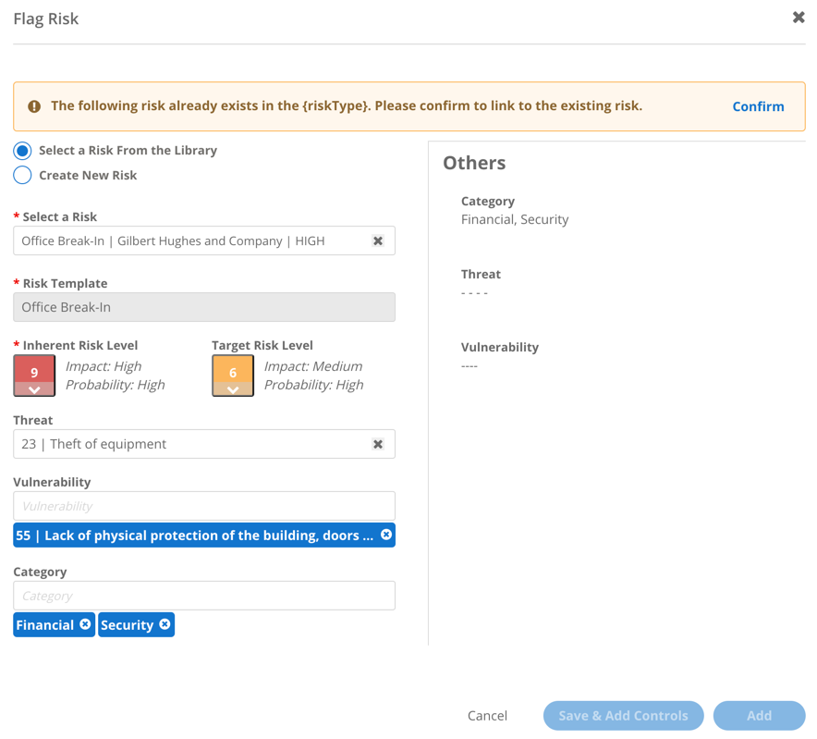This screenshot has height=739, width=817.
Task: Confirm linking to the existing risk
Action: 758,105
